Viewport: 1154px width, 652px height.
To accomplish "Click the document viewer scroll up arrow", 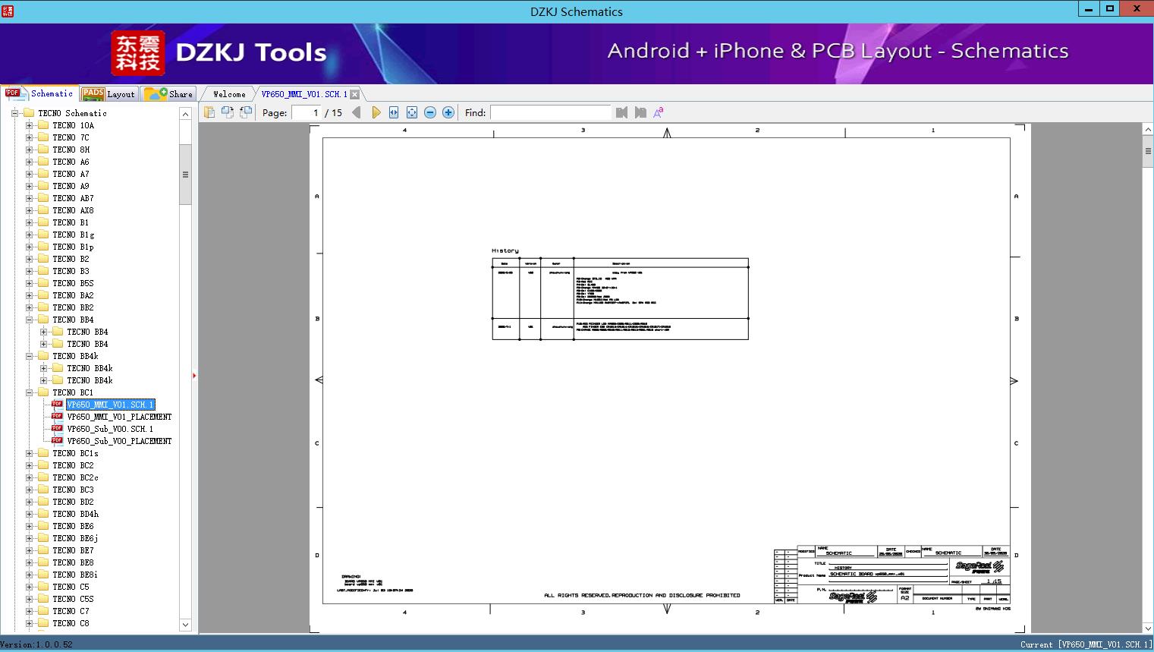I will 1148,131.
